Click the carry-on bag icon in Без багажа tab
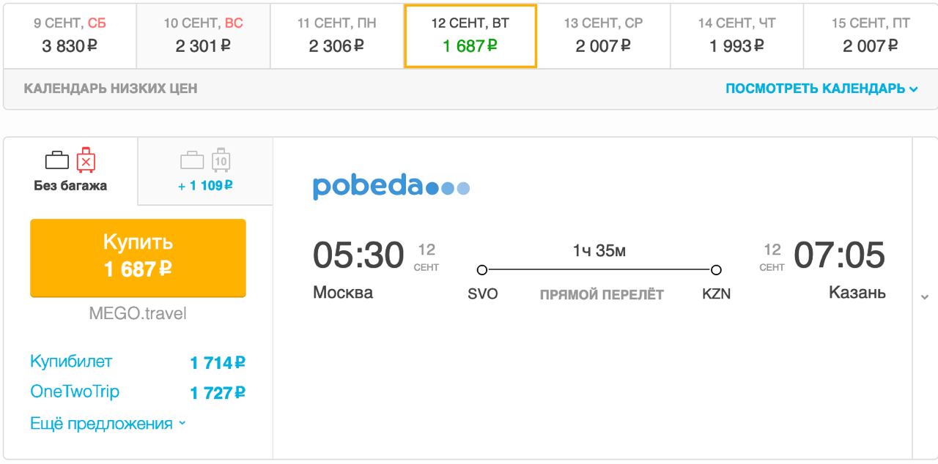 tap(57, 160)
